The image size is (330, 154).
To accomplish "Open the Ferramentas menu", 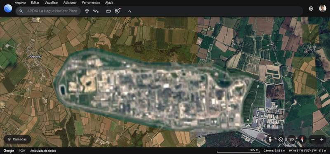I will click(91, 3).
